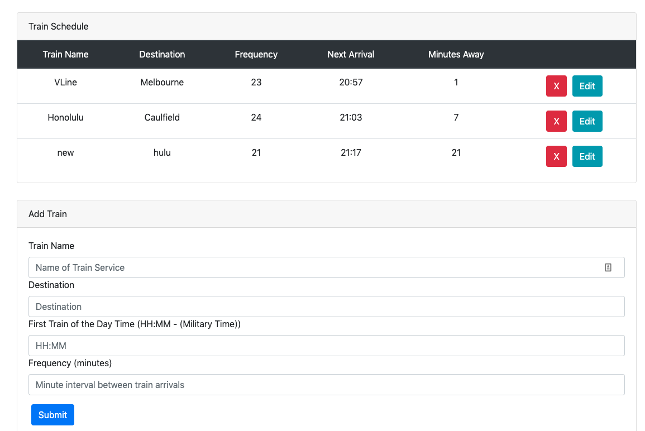Click the new train name cell

point(65,152)
